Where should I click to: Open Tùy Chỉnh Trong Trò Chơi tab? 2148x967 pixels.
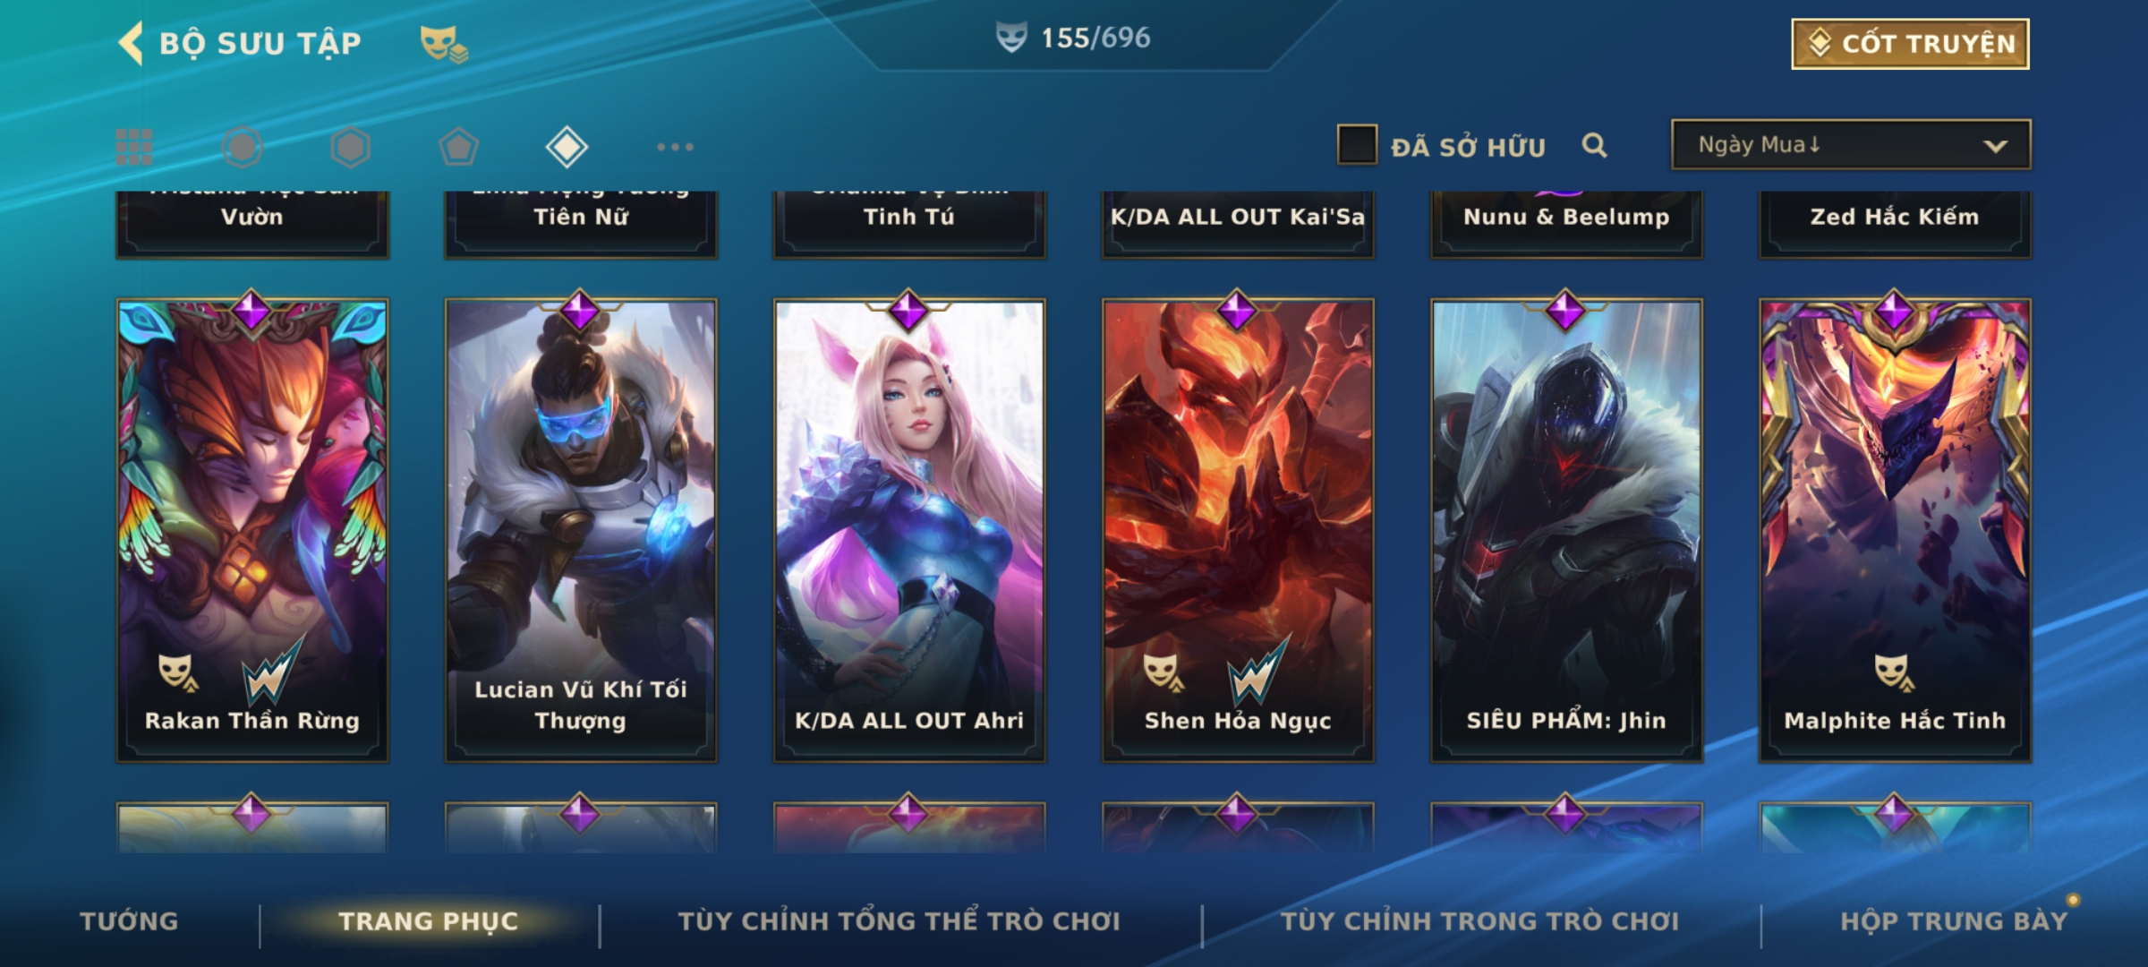click(x=1480, y=921)
